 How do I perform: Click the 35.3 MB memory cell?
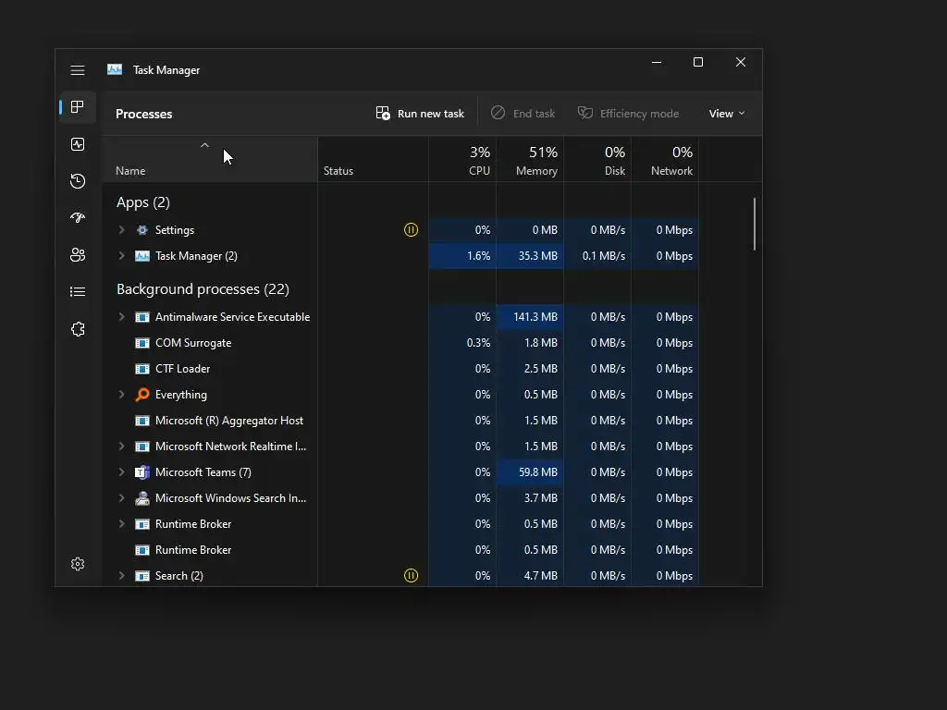(x=530, y=256)
